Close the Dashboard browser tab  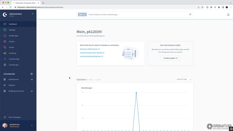pyautogui.click(x=38, y=3)
